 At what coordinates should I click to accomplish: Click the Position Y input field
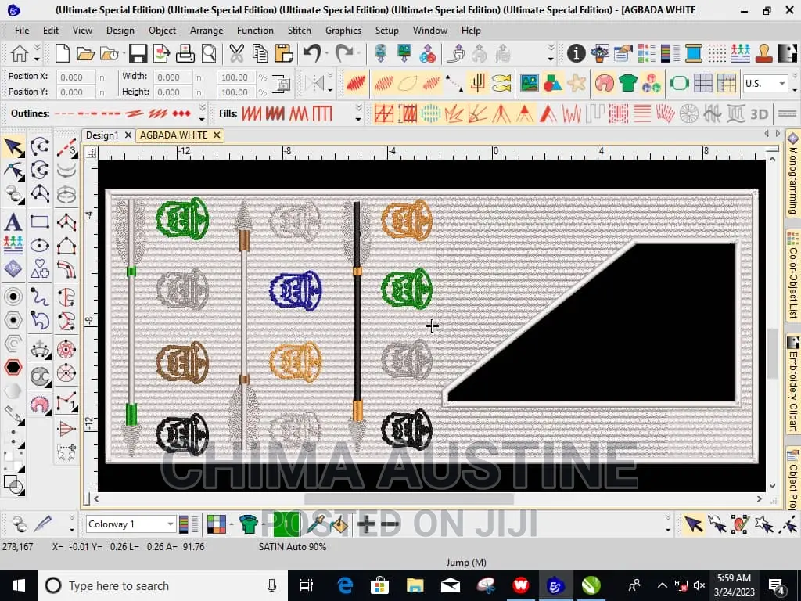(76, 92)
